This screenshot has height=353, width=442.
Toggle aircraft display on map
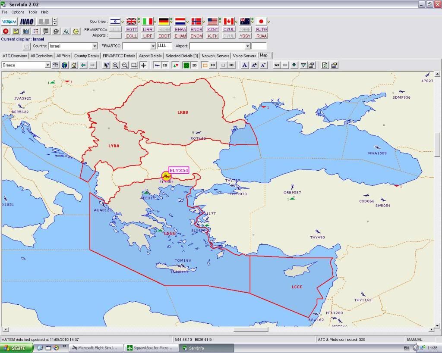(x=157, y=65)
